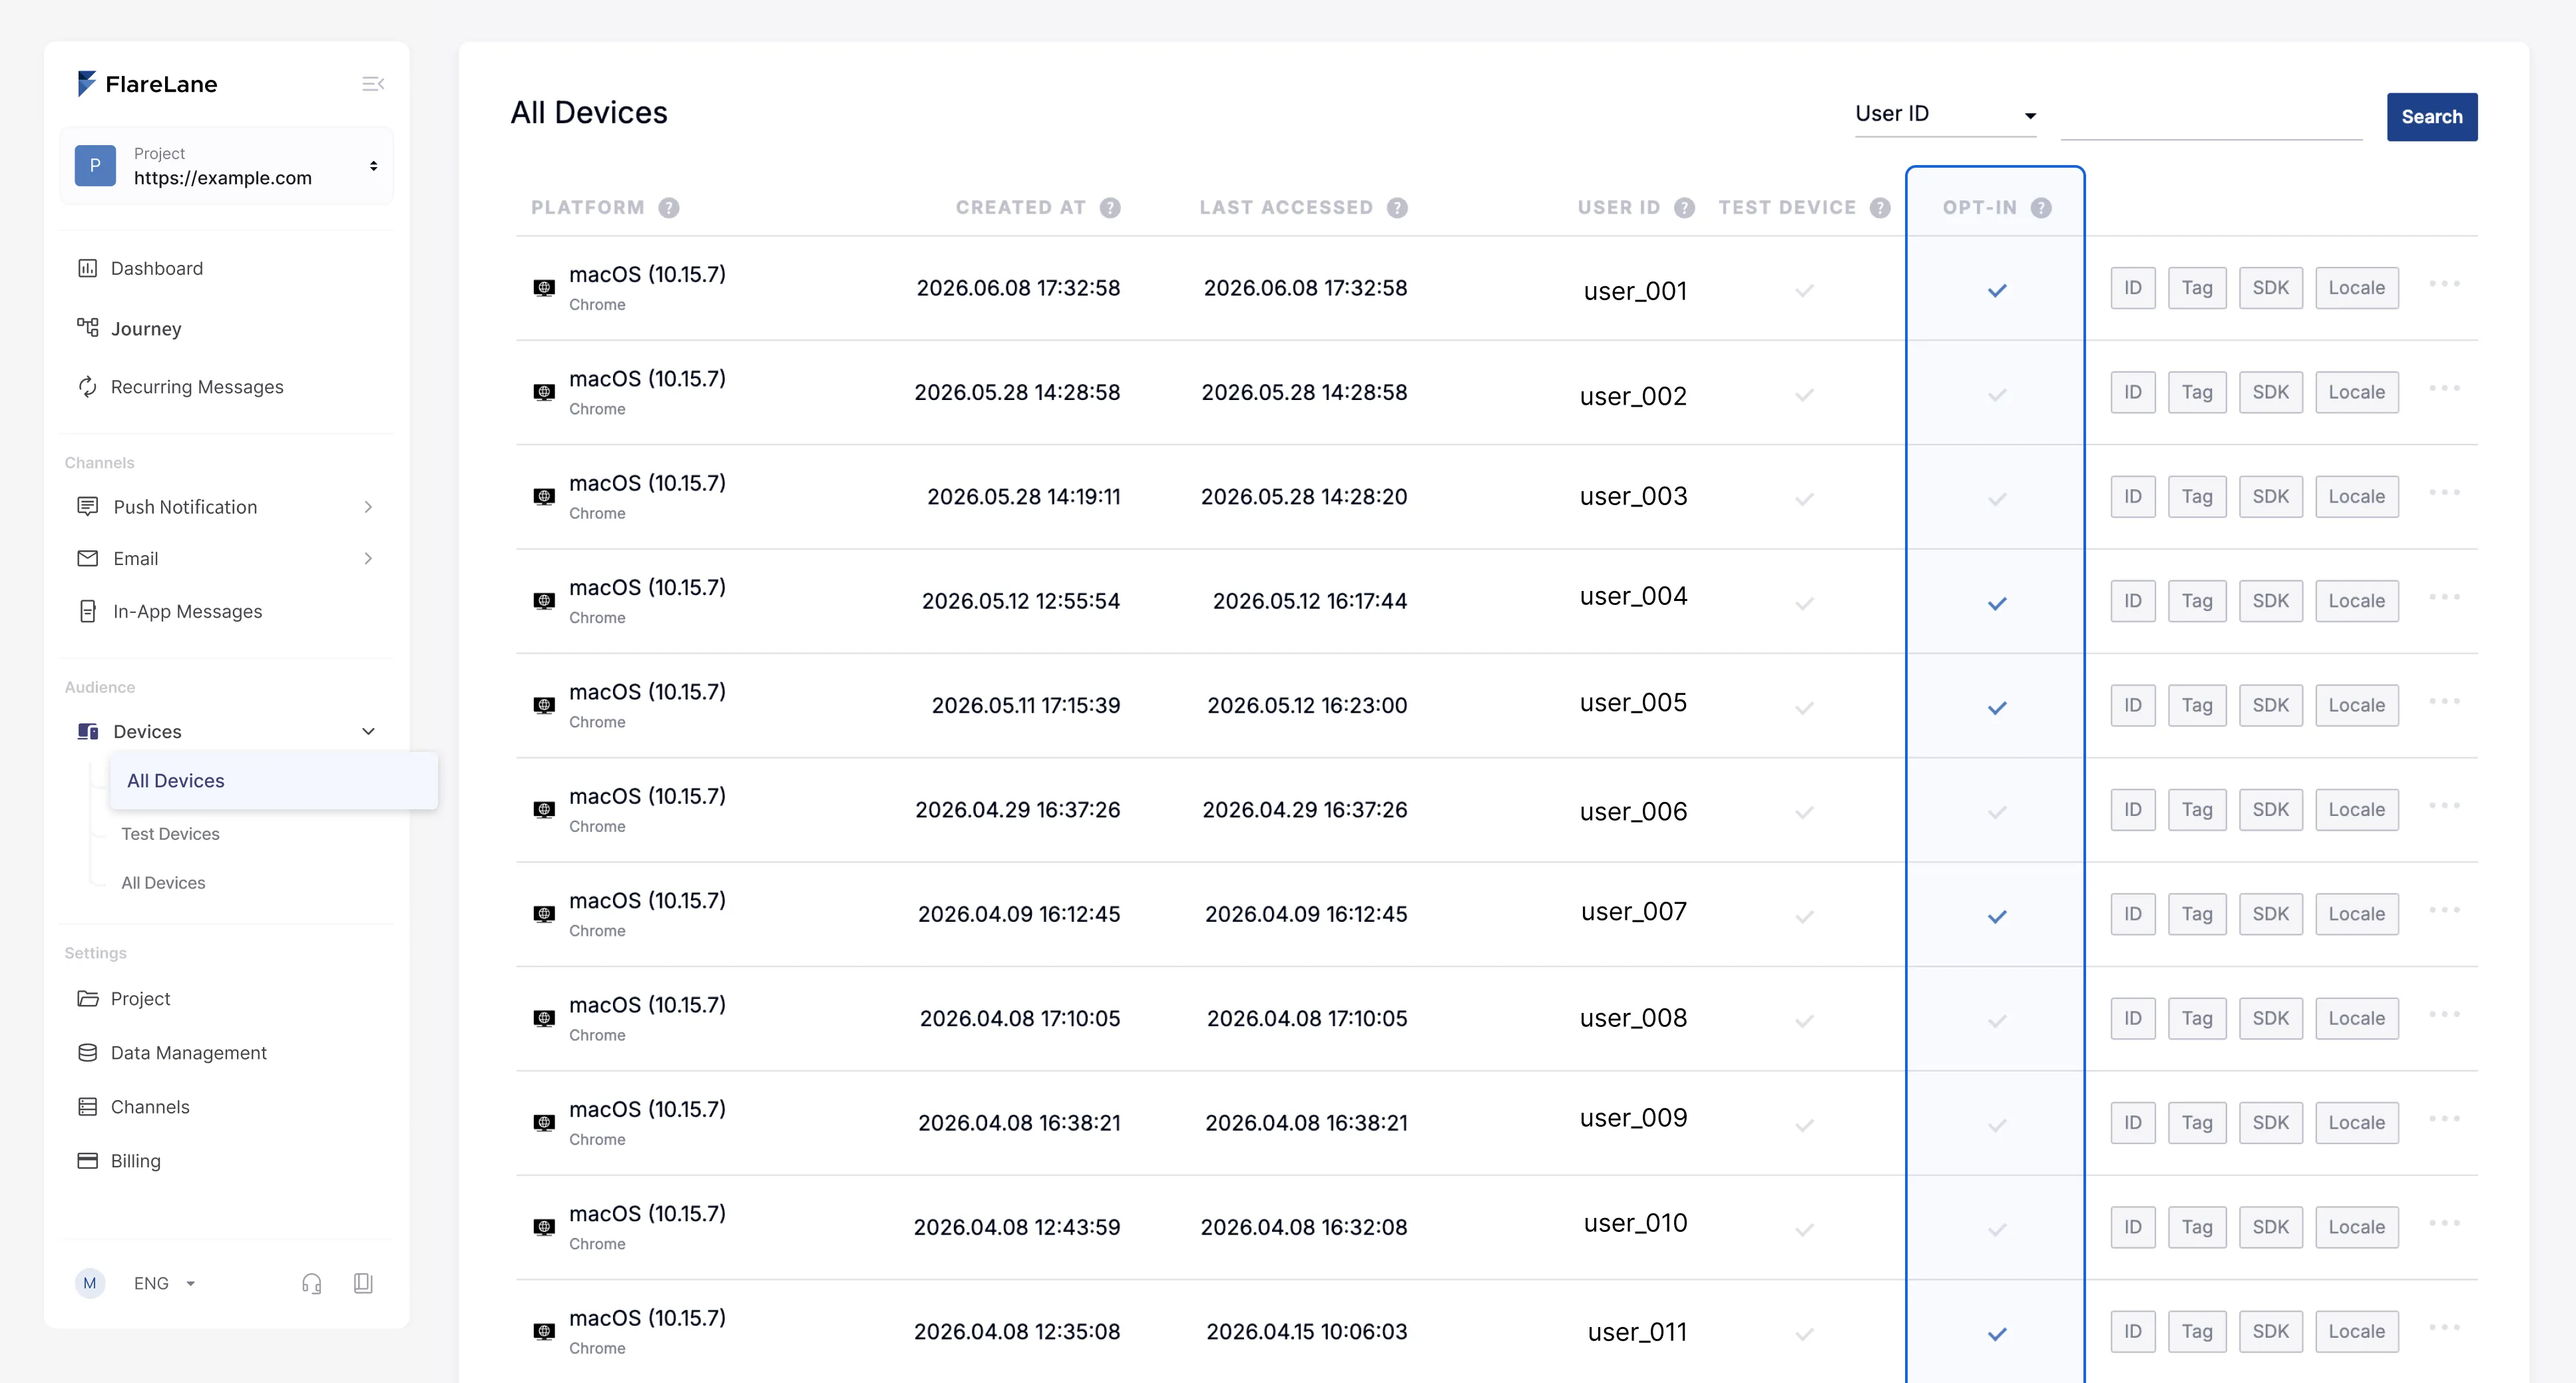Click the Recurring Messages cycle icon

coord(88,387)
